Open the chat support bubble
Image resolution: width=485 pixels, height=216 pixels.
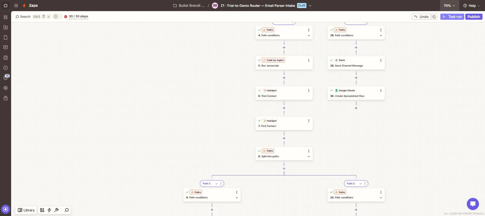click(473, 204)
